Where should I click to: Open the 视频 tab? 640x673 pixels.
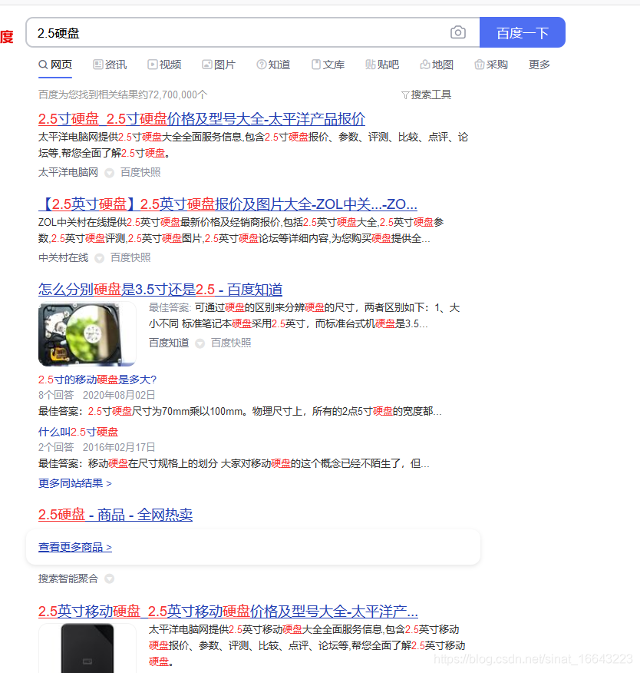point(164,65)
